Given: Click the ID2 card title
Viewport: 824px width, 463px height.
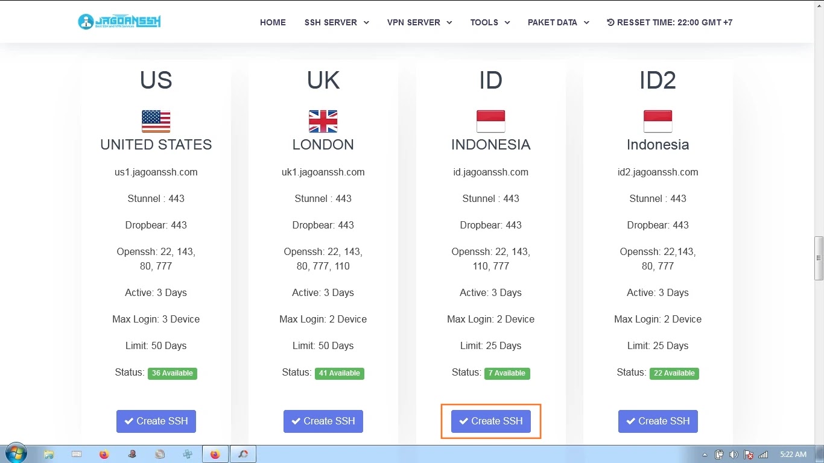Looking at the screenshot, I should pyautogui.click(x=658, y=80).
